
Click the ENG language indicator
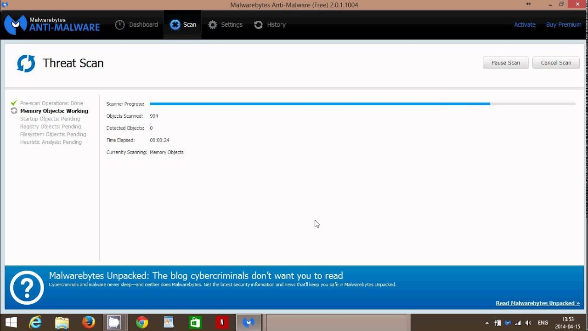click(543, 323)
